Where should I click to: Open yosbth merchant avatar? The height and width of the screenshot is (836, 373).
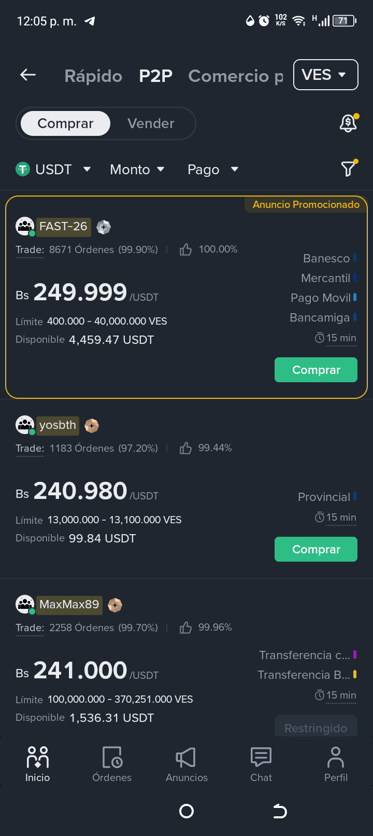(x=25, y=425)
